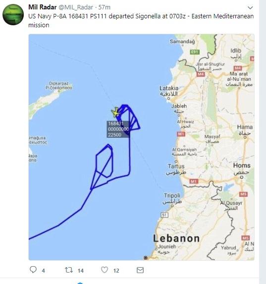Click the Latakia city label on map
266x284 pixels.
[169, 88]
